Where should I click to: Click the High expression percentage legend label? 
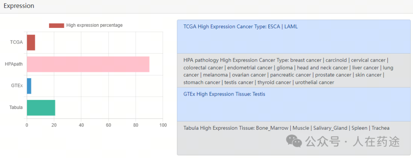point(94,25)
